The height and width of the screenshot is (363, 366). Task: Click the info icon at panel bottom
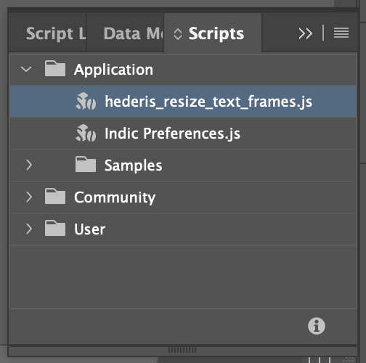click(x=317, y=326)
